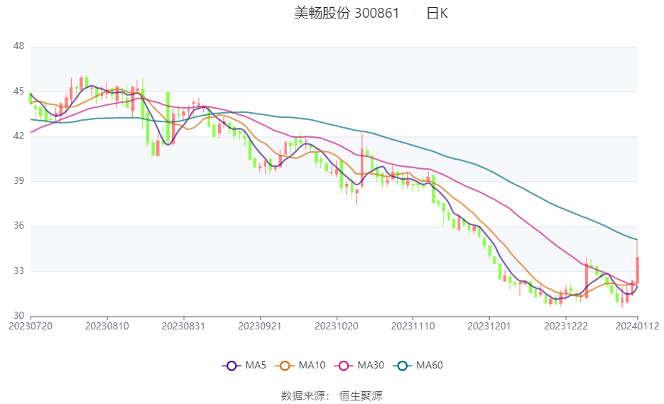Select the 20231020 date axis label
Image resolution: width=664 pixels, height=404 pixels.
pos(337,326)
